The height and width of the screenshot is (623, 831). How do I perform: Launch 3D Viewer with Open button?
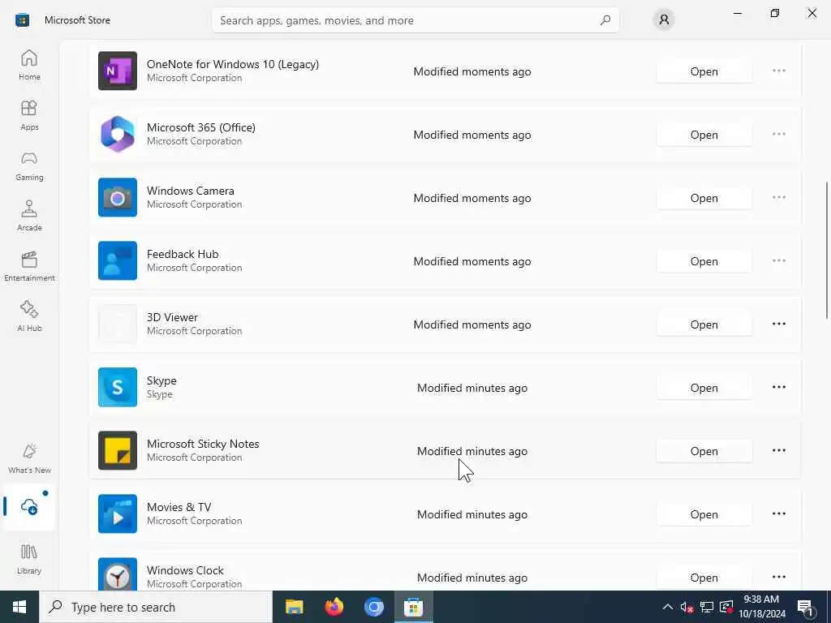point(704,324)
